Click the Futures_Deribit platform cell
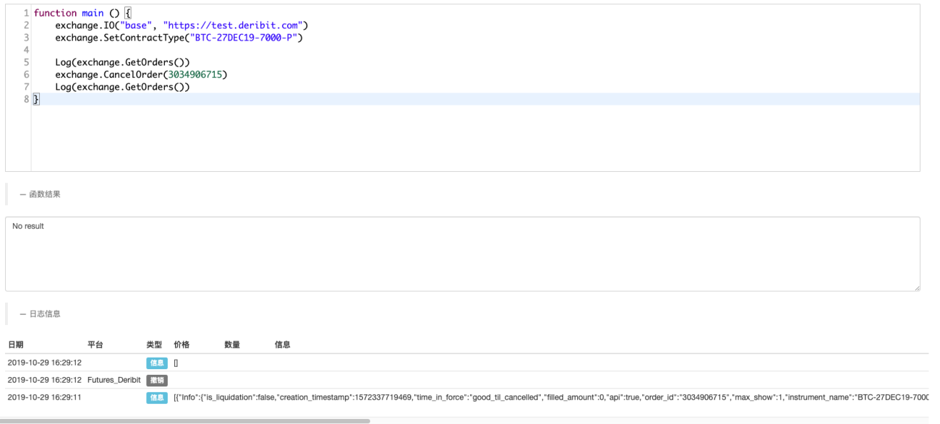 coord(114,380)
